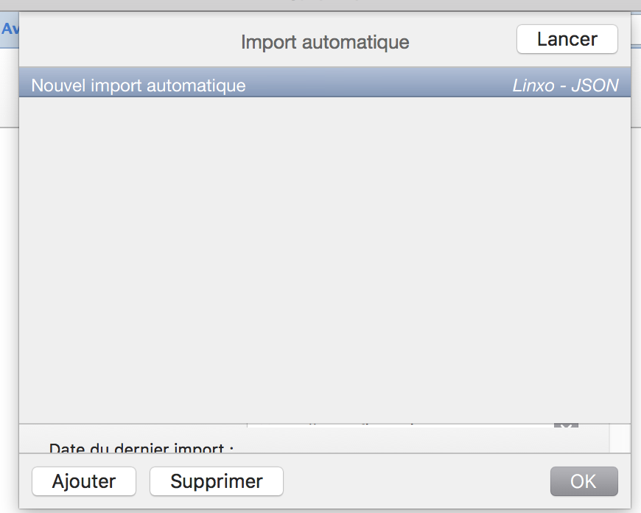The image size is (641, 513).
Task: Switch to the partially hidden Av tab
Action: coord(9,29)
